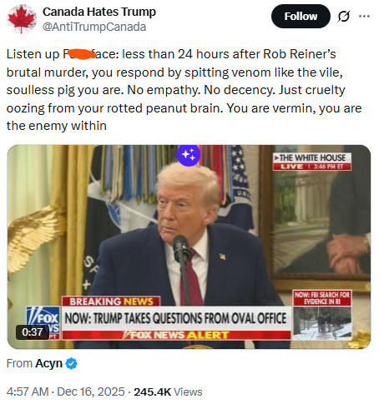Open the Grok explain icon beside Follow
This screenshot has height=404, width=379.
click(x=344, y=17)
